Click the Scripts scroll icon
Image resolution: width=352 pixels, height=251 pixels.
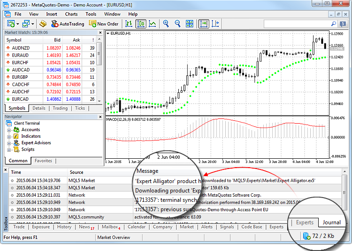tap(16, 149)
